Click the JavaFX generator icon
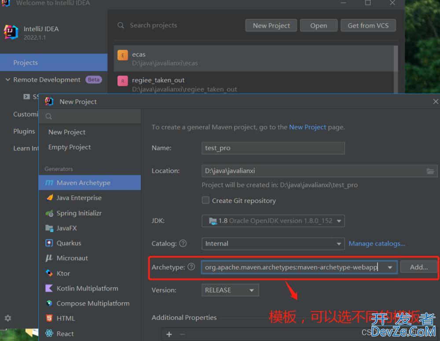440x341 pixels. point(49,228)
